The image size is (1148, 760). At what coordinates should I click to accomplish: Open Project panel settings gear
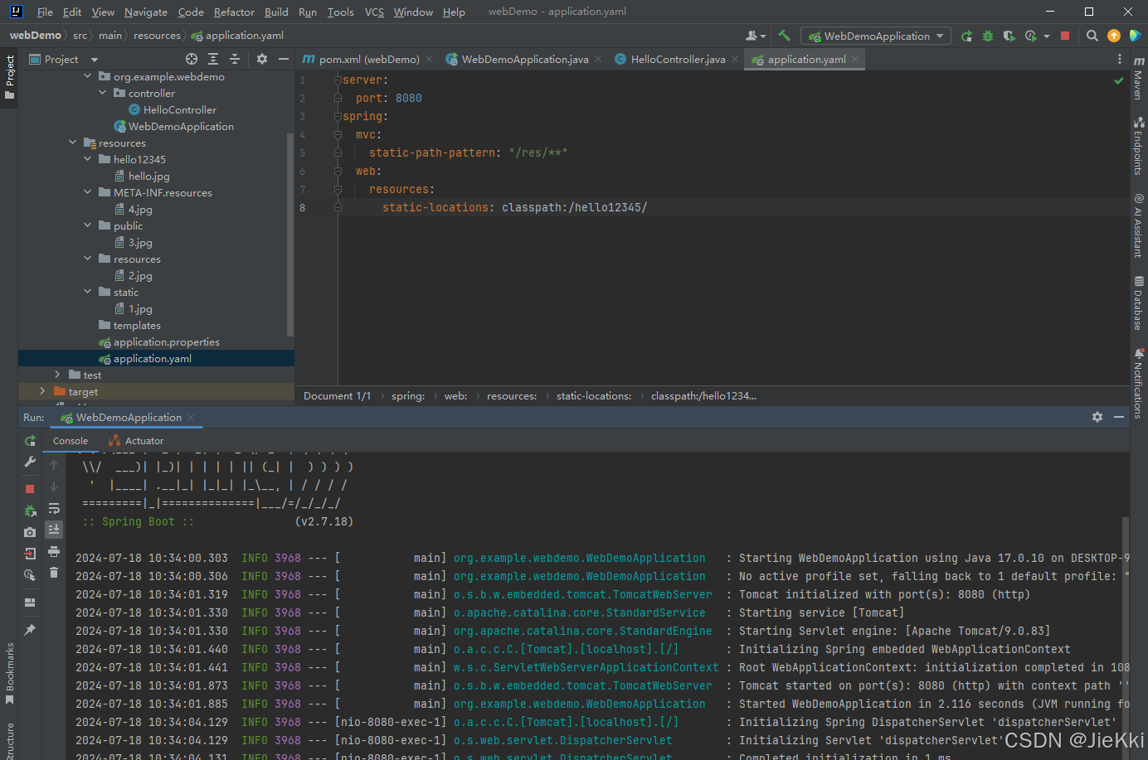tap(262, 59)
